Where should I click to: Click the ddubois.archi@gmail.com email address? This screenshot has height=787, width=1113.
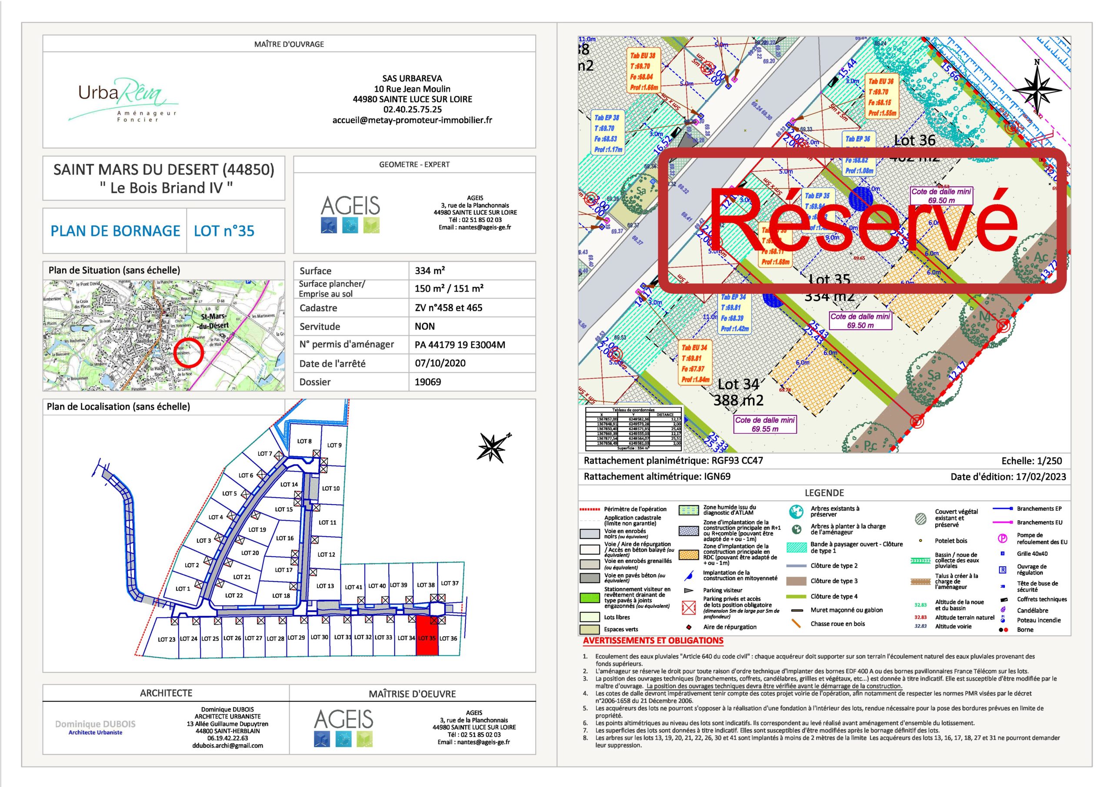pyautogui.click(x=227, y=746)
